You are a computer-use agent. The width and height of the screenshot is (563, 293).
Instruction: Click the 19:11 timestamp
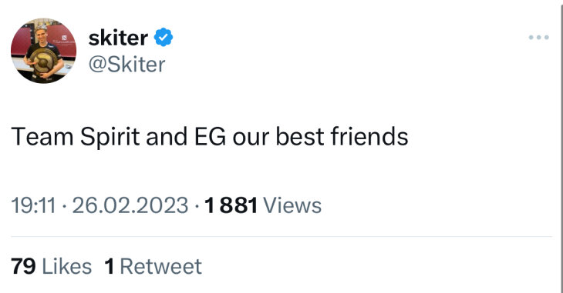(x=33, y=205)
